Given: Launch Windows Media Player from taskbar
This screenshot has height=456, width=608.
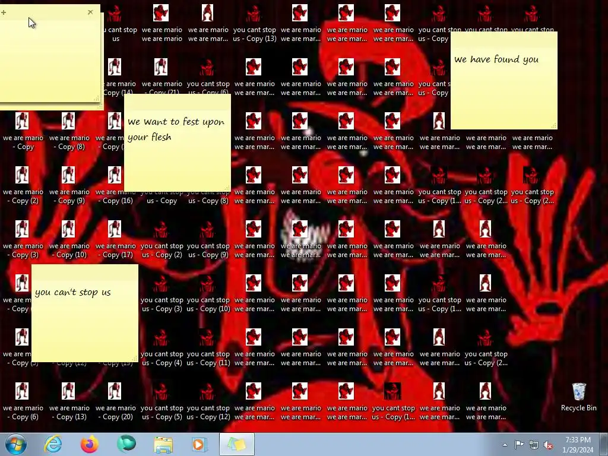Looking at the screenshot, I should click(199, 444).
